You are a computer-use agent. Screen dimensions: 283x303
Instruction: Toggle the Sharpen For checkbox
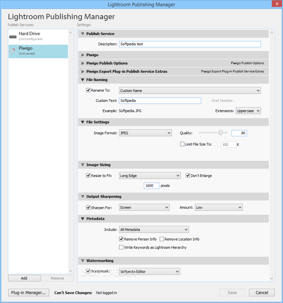(88, 207)
